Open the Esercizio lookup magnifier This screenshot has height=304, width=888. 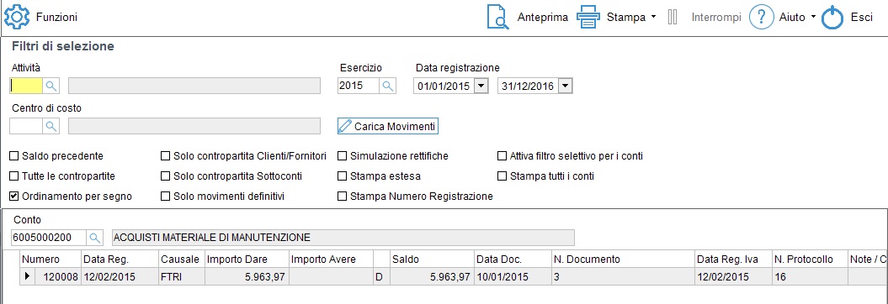click(x=387, y=86)
